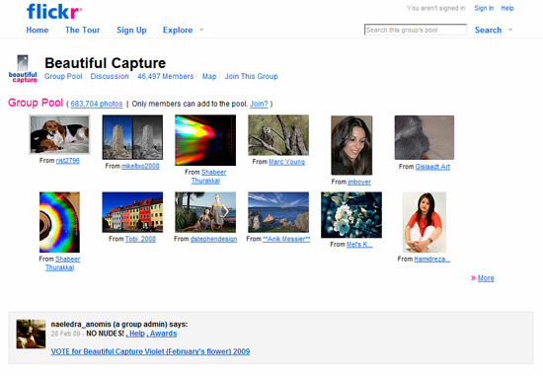Click the Sign In link

point(484,8)
